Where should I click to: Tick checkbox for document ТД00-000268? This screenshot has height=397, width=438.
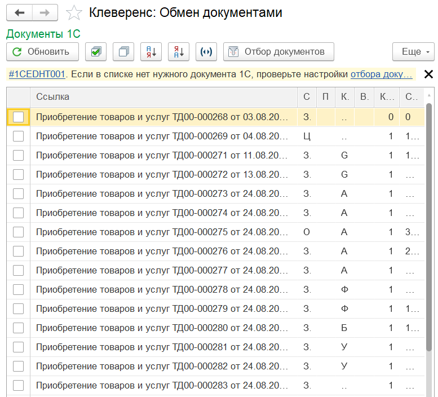click(x=19, y=117)
